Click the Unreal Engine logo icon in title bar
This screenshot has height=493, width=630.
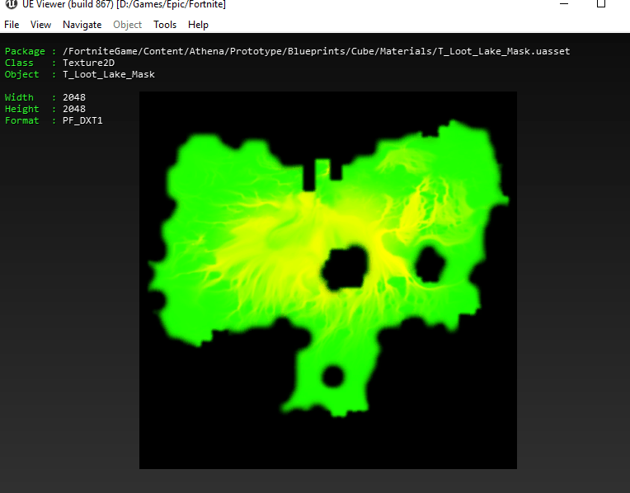point(12,4)
